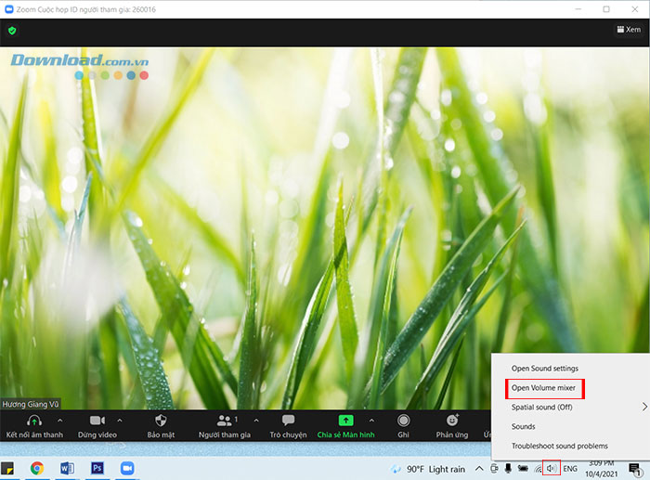Expand the Spatial sound (Off) submenu
650x480 pixels.
click(x=568, y=407)
